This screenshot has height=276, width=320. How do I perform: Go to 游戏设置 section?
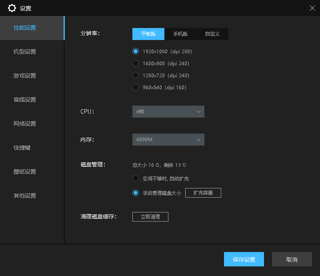coord(25,76)
